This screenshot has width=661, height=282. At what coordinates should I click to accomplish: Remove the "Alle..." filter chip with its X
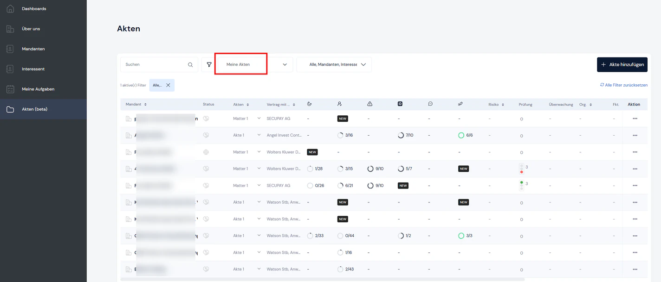coord(168,85)
